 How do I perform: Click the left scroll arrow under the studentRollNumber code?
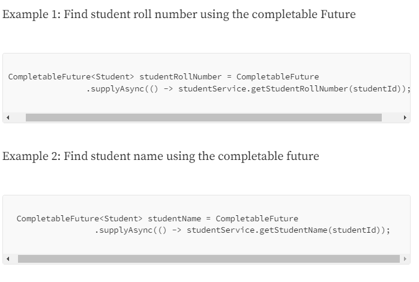point(8,117)
